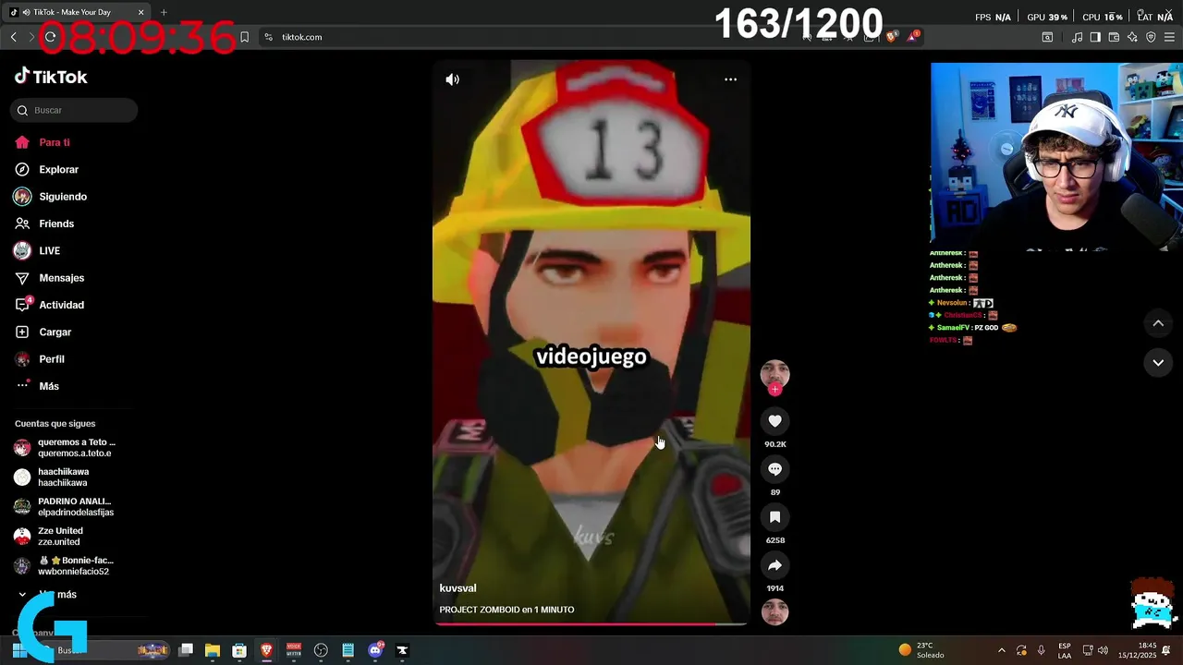Click the TikTok logo

51,77
